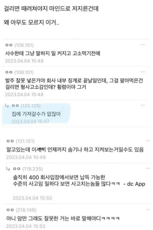Viewport: 153px width, 230px height.
Task: Click the reply arrow icon before 125.129
Action: pyautogui.click(x=7, y=105)
